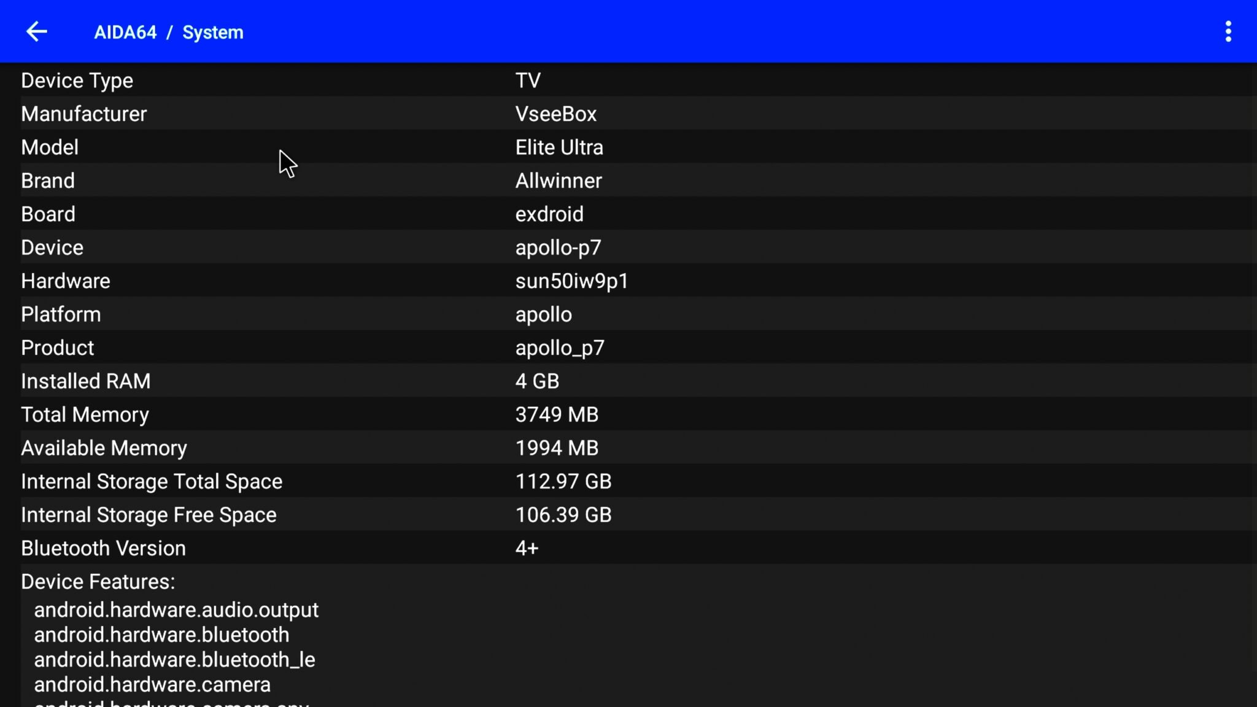
Task: Click the Product apollo_p7 entry
Action: [559, 348]
